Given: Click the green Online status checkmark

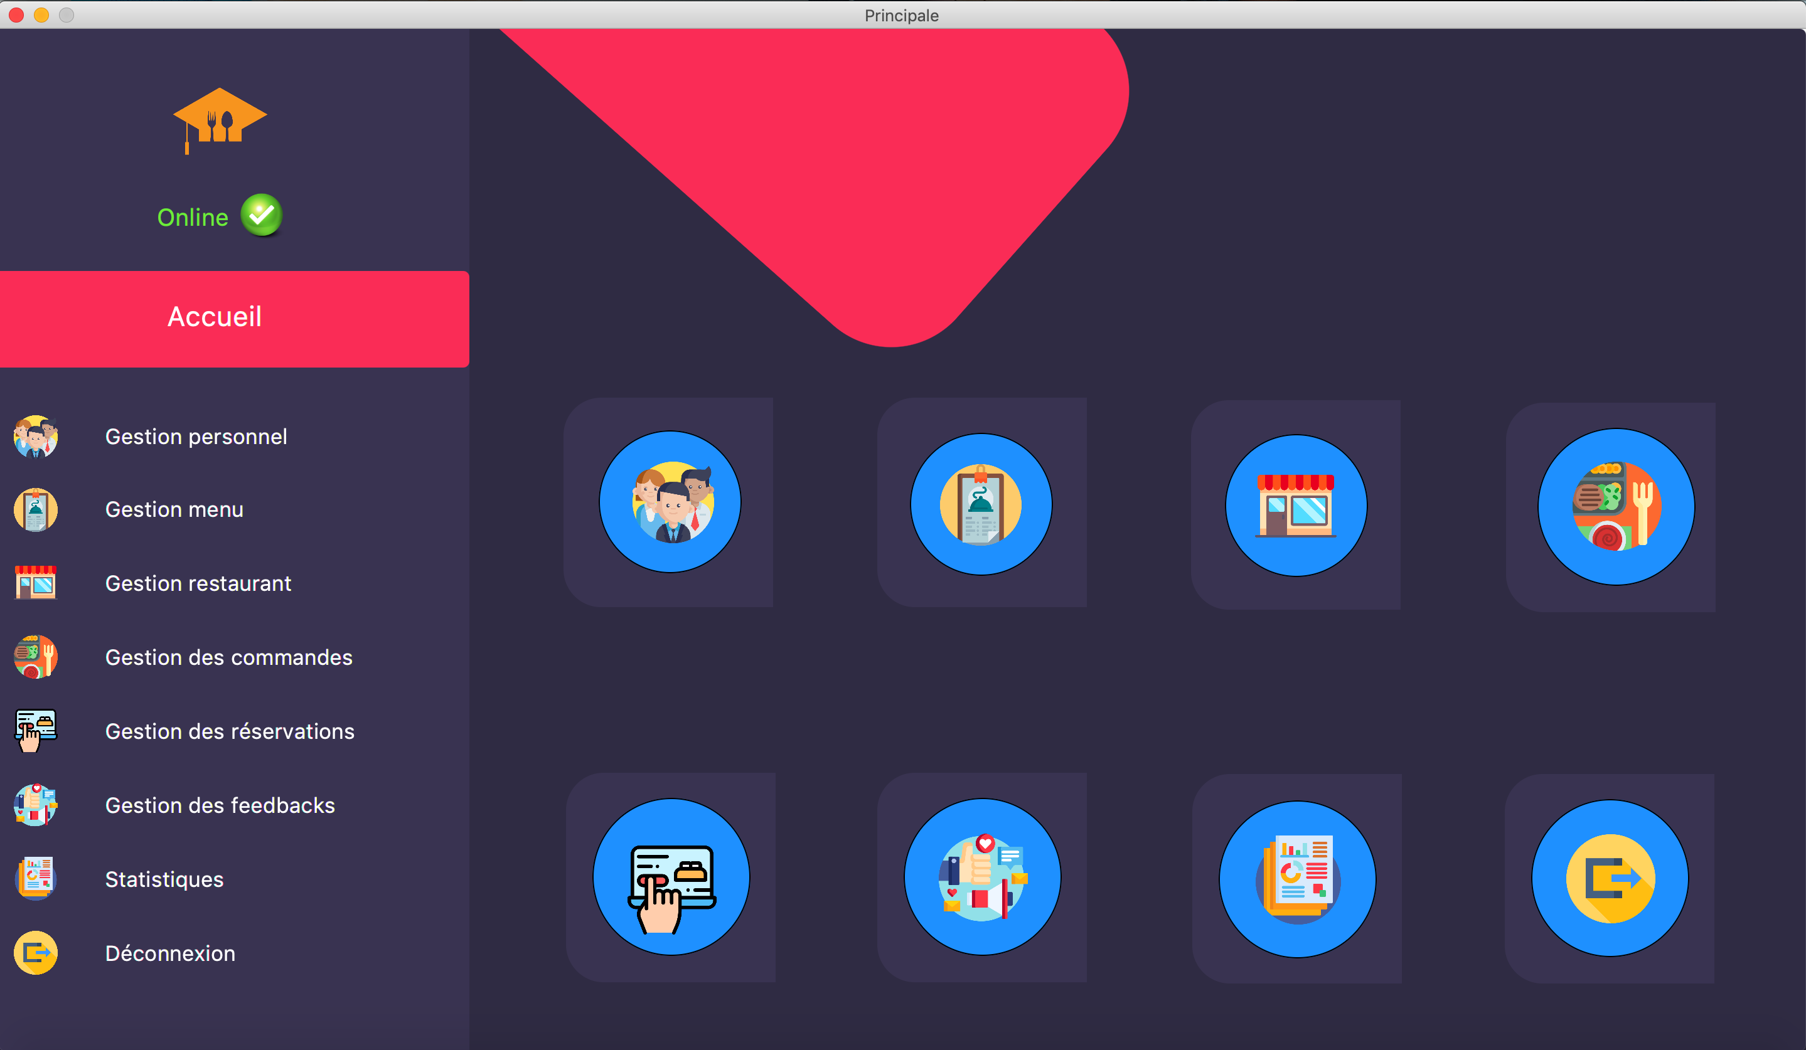Looking at the screenshot, I should pos(261,215).
